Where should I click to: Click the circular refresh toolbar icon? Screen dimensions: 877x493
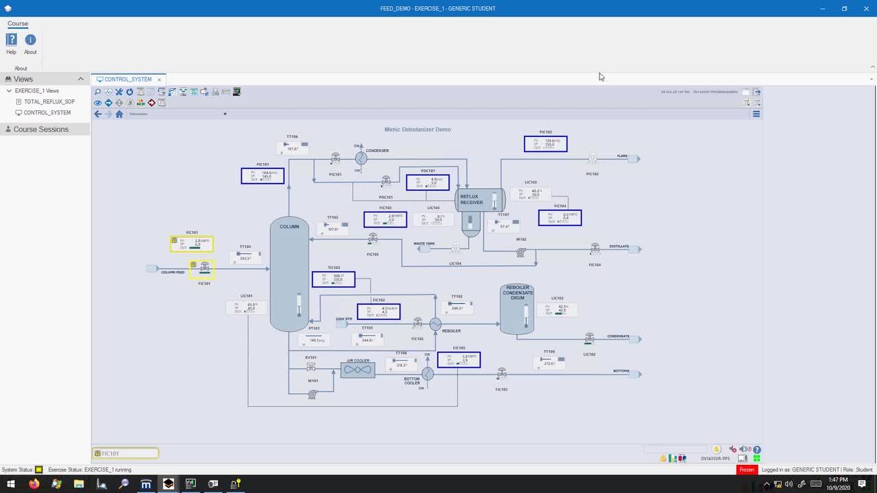129,92
